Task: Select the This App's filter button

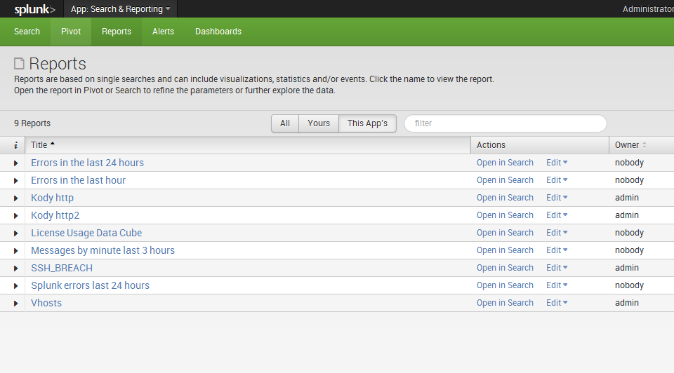Action: (x=367, y=123)
